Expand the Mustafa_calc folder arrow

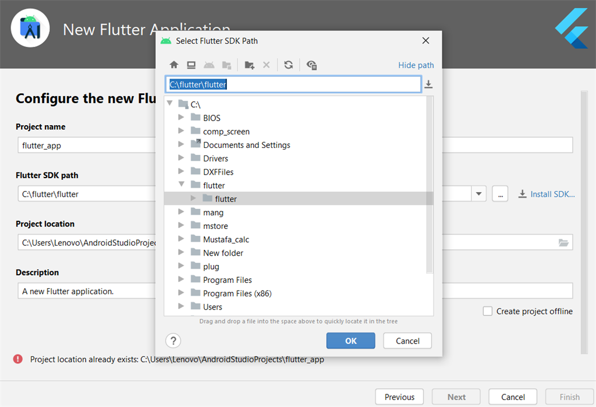[x=181, y=239]
